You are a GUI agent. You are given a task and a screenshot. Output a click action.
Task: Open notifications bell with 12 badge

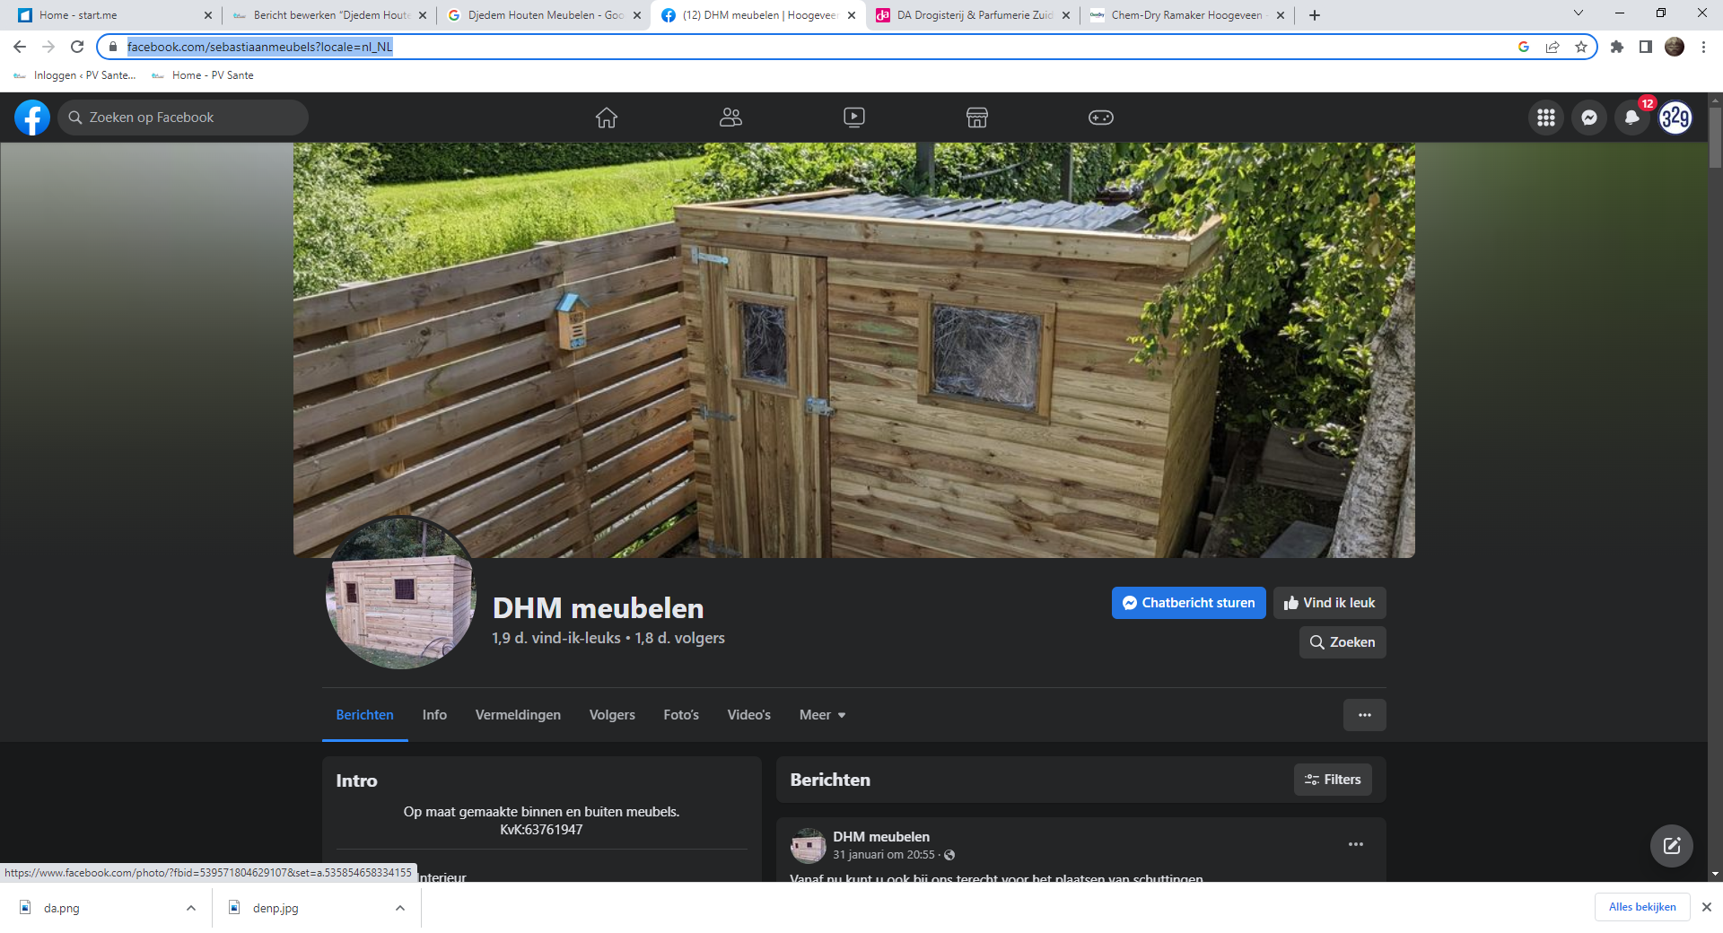click(1631, 118)
